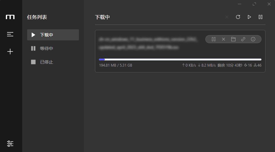Click the download progress bar
Image resolution: width=275 pixels, height=152 pixels.
180,60
